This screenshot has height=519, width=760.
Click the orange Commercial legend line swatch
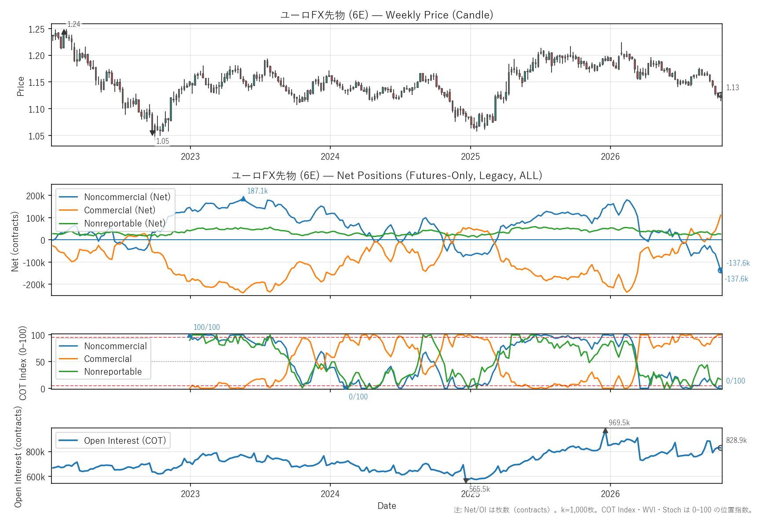click(68, 359)
